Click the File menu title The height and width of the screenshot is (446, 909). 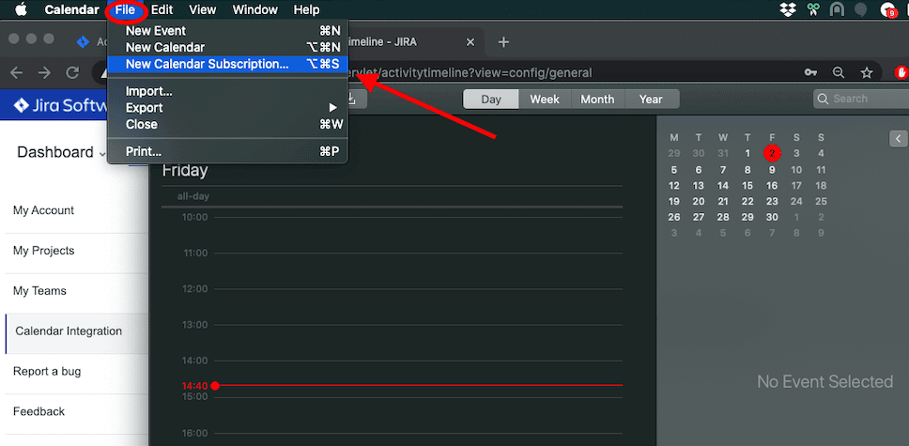pyautogui.click(x=125, y=10)
